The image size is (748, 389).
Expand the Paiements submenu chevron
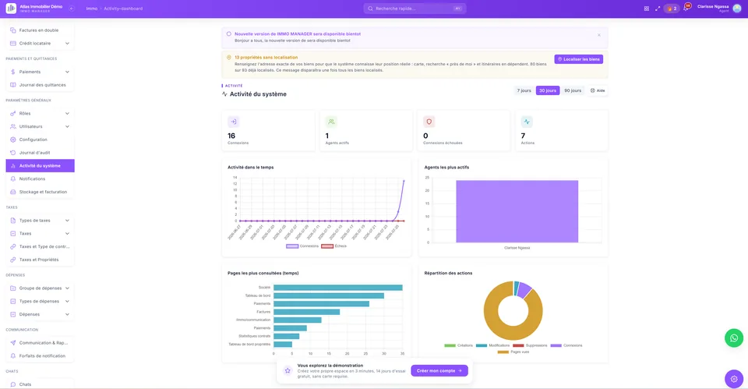coord(67,72)
